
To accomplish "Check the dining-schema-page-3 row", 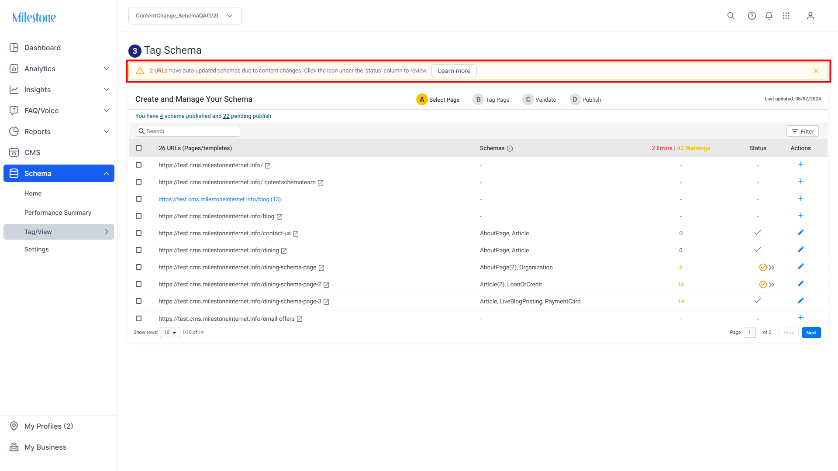I will [x=139, y=301].
